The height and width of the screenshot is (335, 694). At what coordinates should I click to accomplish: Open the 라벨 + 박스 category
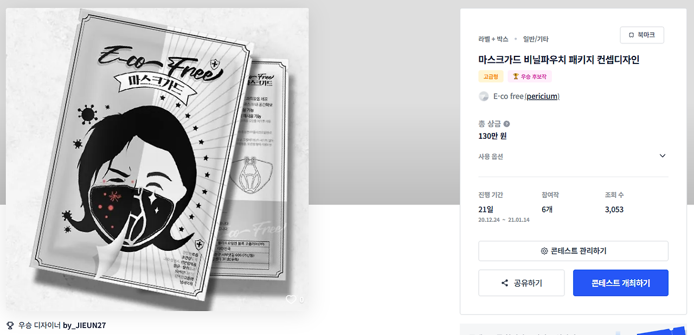pyautogui.click(x=493, y=39)
